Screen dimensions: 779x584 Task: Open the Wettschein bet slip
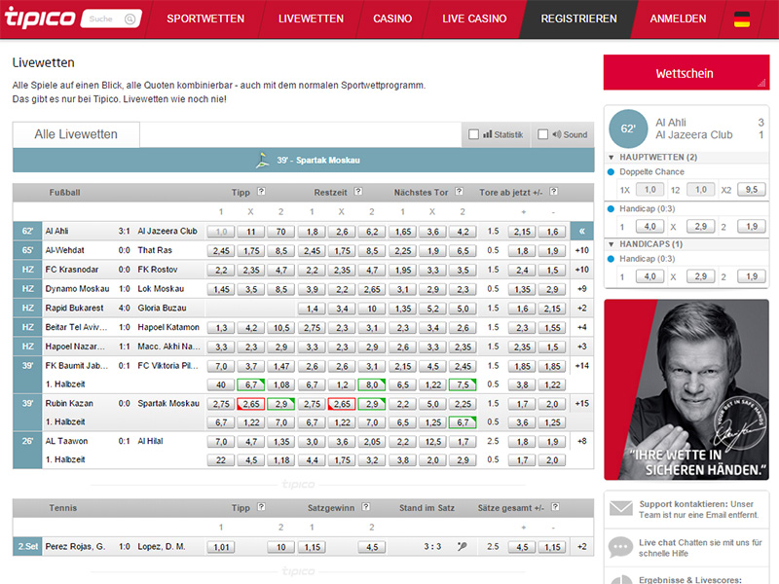(686, 73)
